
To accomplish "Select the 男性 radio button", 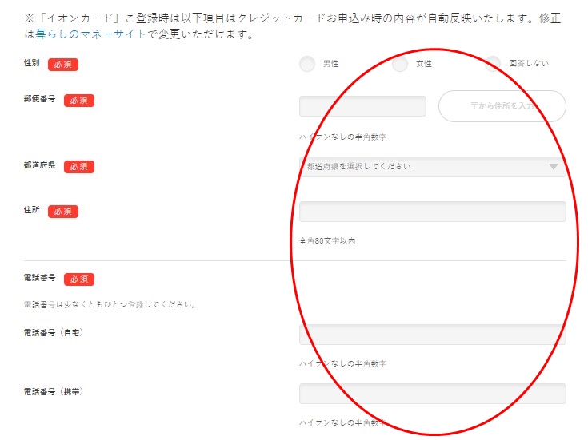I will pos(307,64).
